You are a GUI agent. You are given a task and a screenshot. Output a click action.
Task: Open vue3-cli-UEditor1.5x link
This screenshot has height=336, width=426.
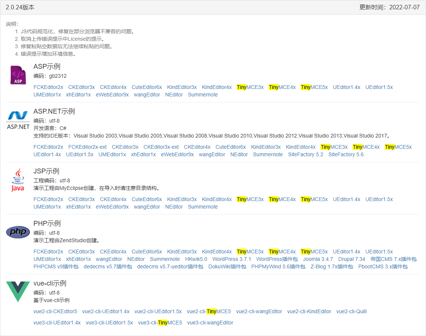[109, 323]
